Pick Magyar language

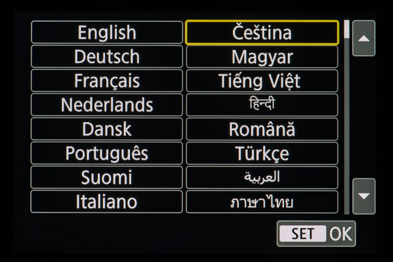262,57
